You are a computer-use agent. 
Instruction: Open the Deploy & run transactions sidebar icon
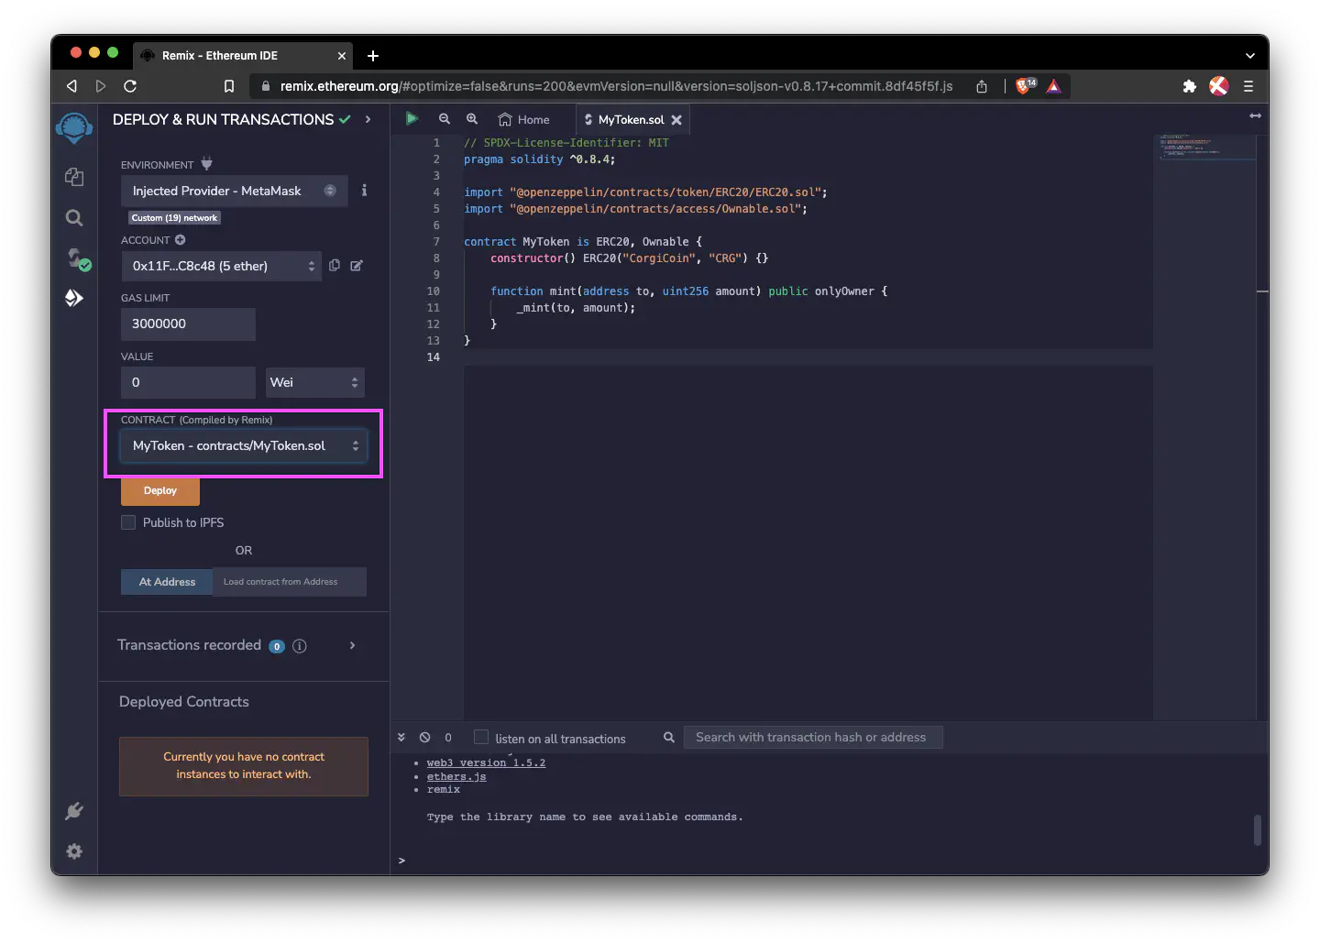point(74,298)
